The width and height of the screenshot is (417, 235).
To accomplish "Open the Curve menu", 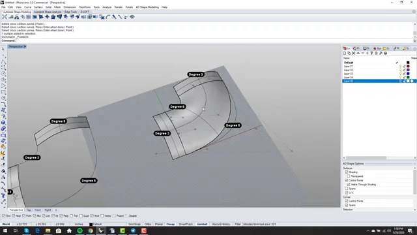I will [x=27, y=7].
